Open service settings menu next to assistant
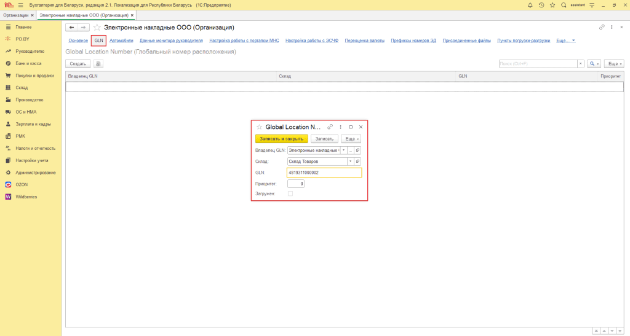Viewport: 630px width, 336px height. tap(592, 5)
